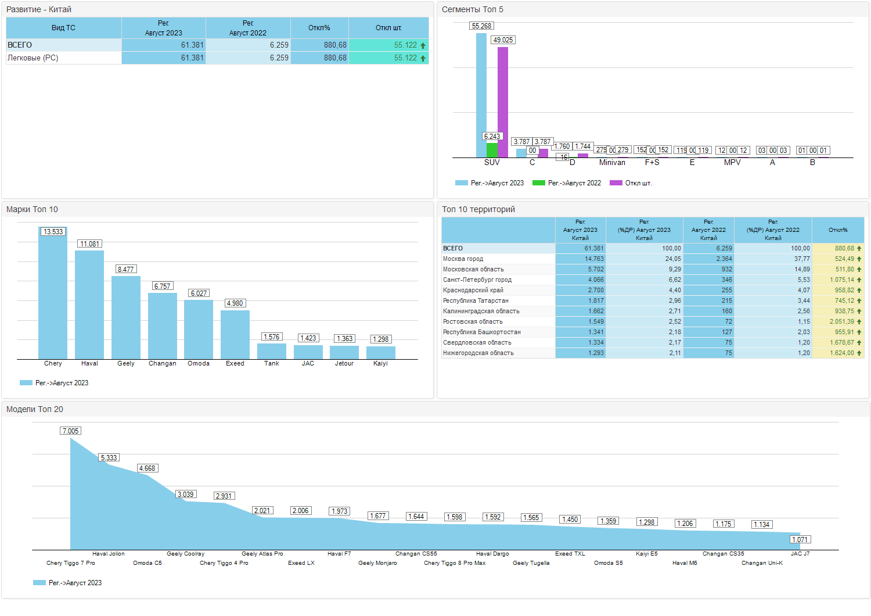
Task: Select the Легковые (PC) row label
Action: pyautogui.click(x=33, y=58)
